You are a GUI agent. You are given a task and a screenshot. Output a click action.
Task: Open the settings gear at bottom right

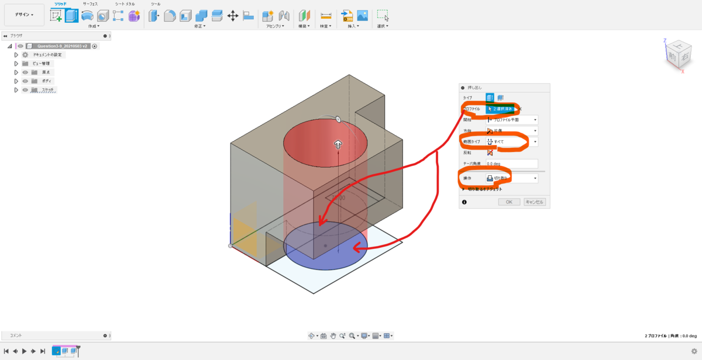coord(693,351)
